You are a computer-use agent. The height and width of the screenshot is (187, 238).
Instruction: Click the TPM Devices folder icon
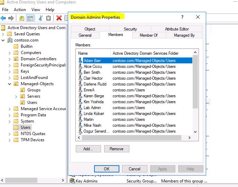pos(16,140)
